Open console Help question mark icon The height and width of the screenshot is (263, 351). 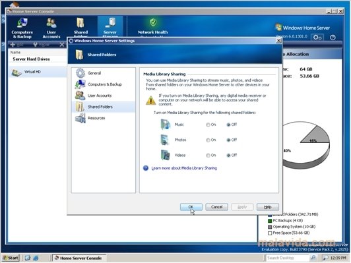(333, 38)
